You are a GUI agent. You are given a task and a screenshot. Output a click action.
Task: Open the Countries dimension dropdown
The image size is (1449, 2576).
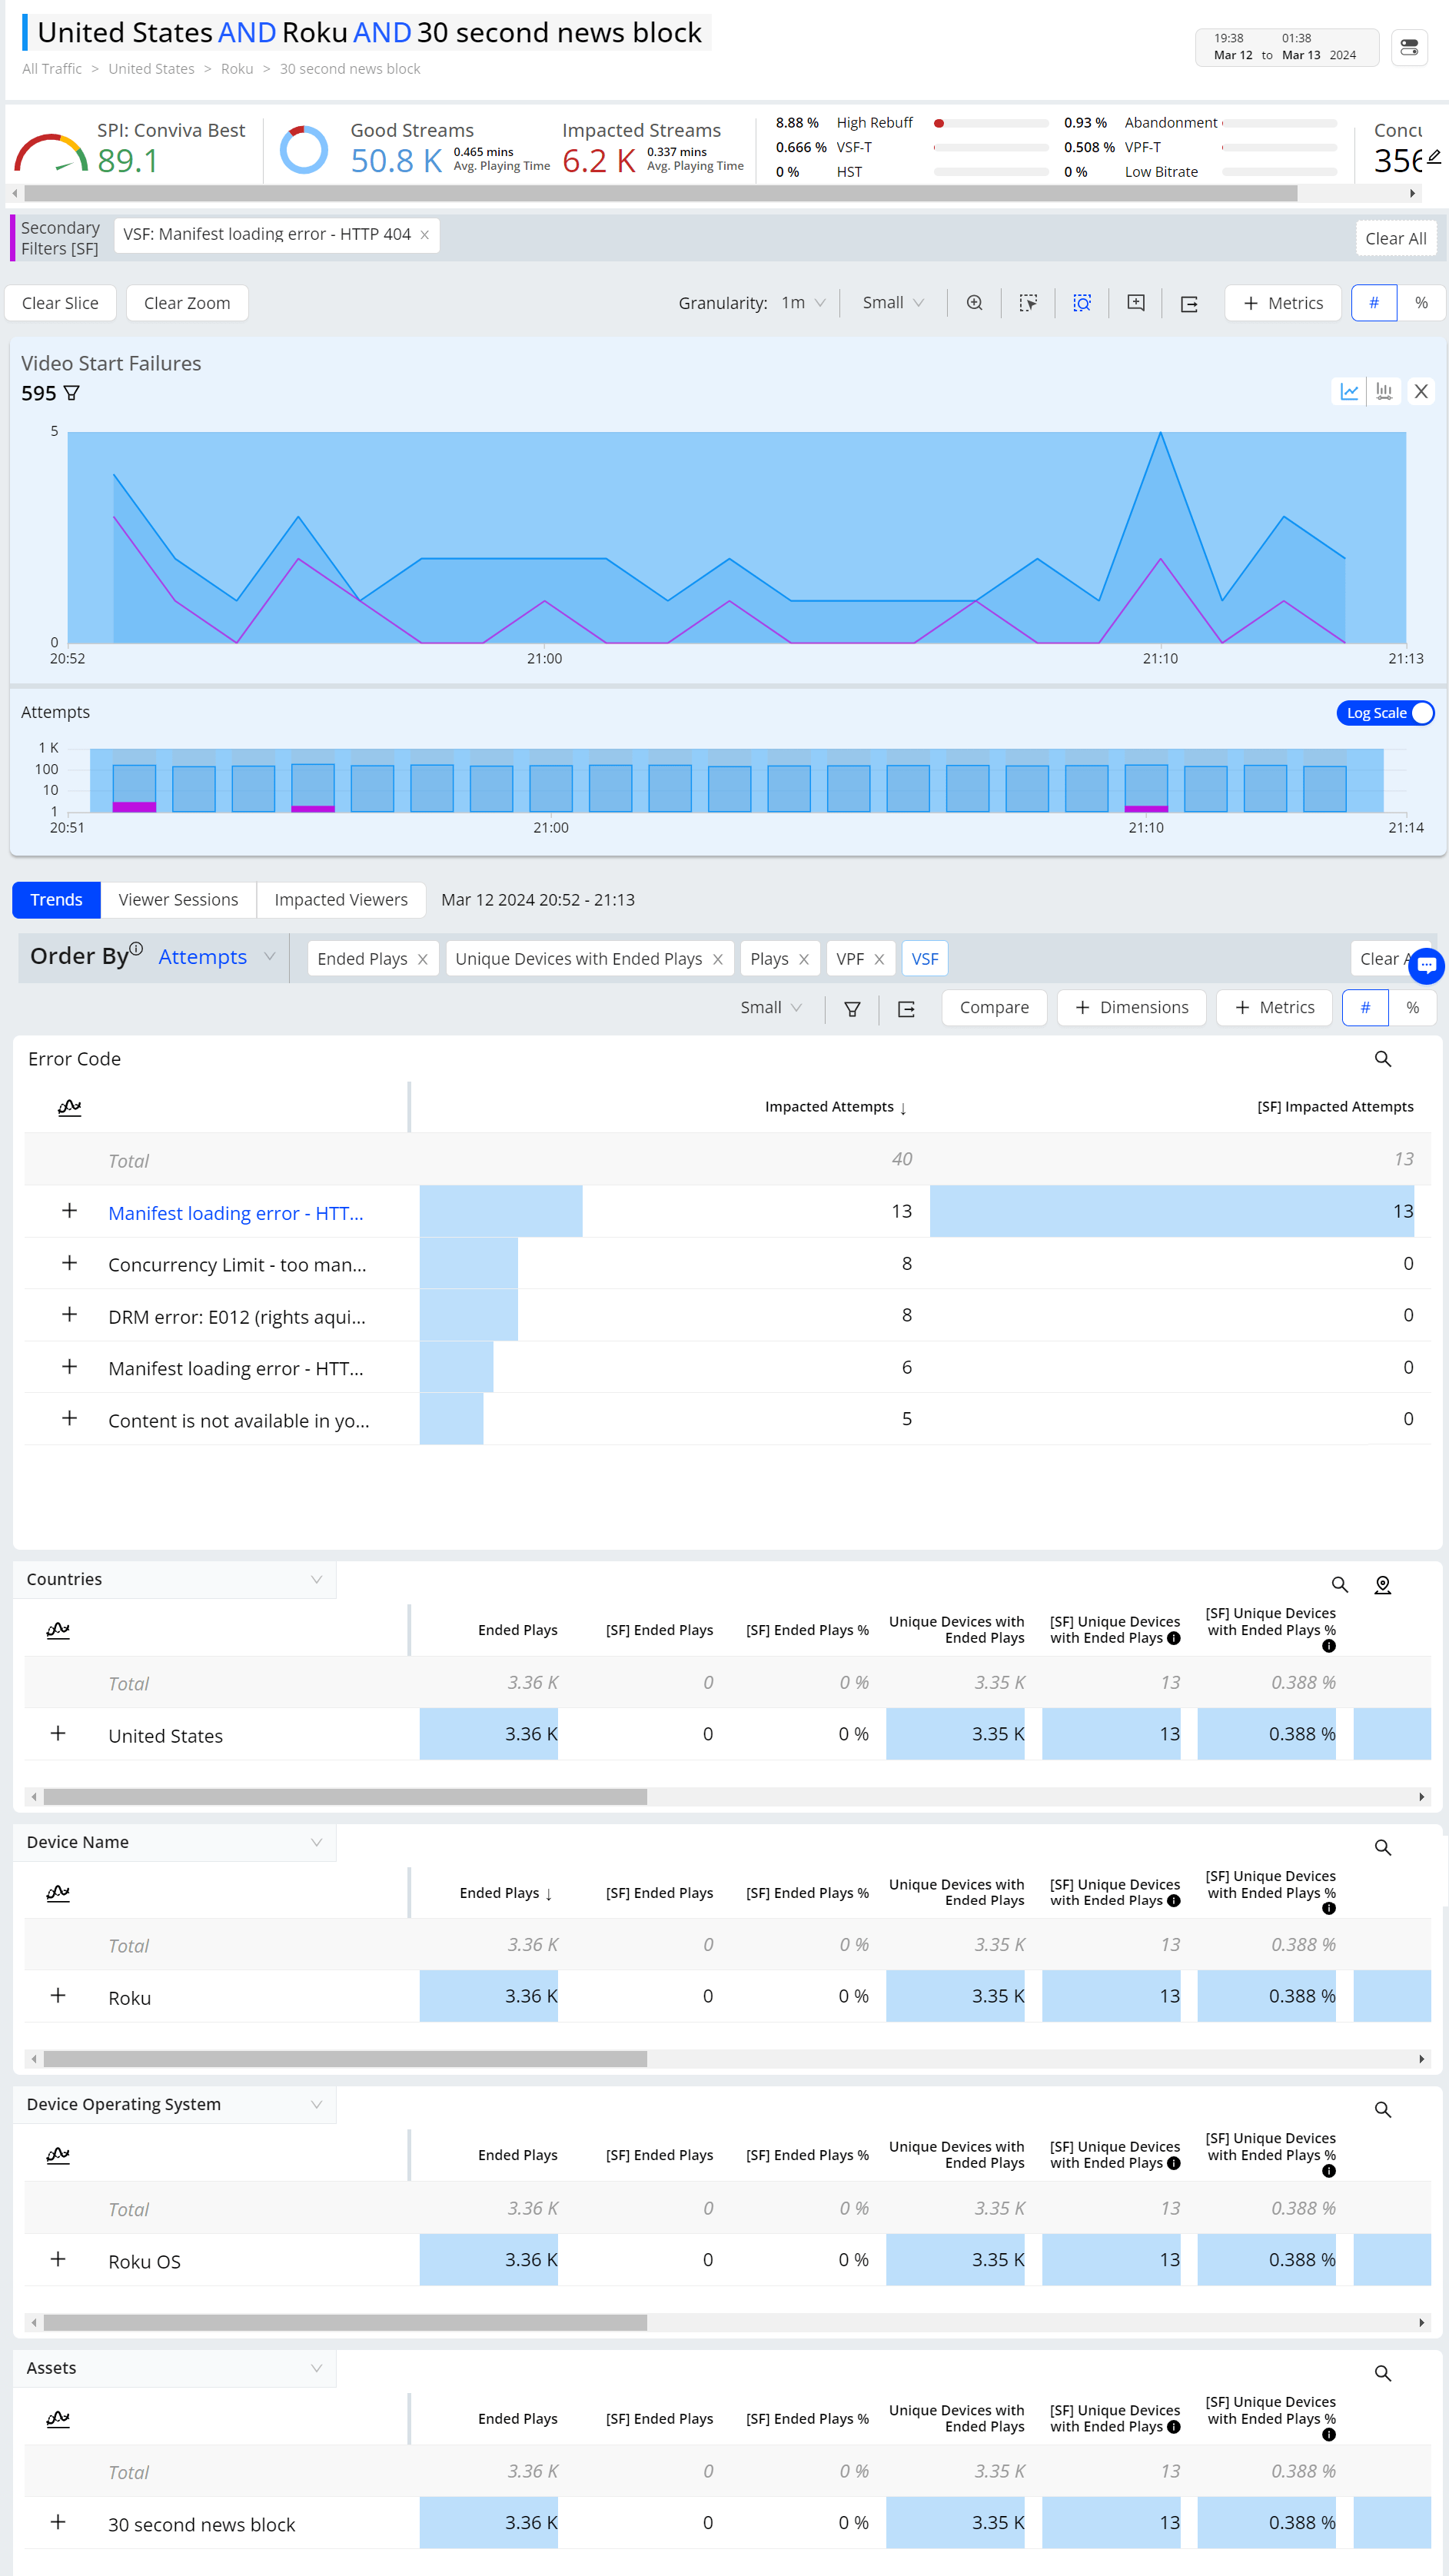[x=175, y=1580]
